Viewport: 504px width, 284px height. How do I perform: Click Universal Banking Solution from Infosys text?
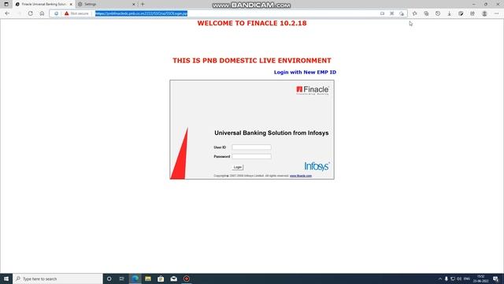[271, 133]
